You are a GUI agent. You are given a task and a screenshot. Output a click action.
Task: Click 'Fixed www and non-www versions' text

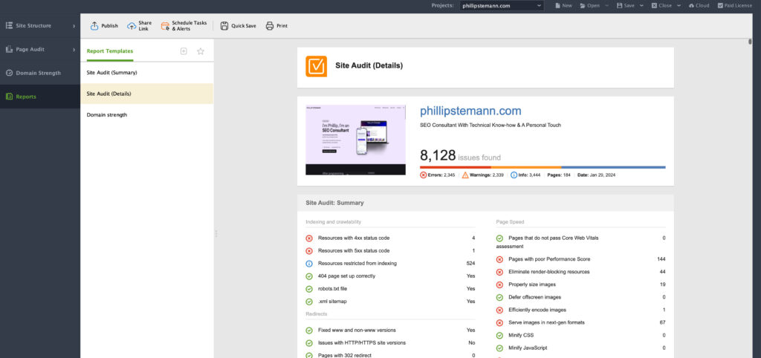coord(357,331)
